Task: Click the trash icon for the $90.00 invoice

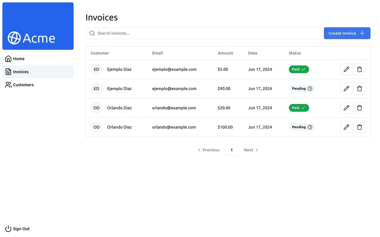Action: pyautogui.click(x=359, y=89)
